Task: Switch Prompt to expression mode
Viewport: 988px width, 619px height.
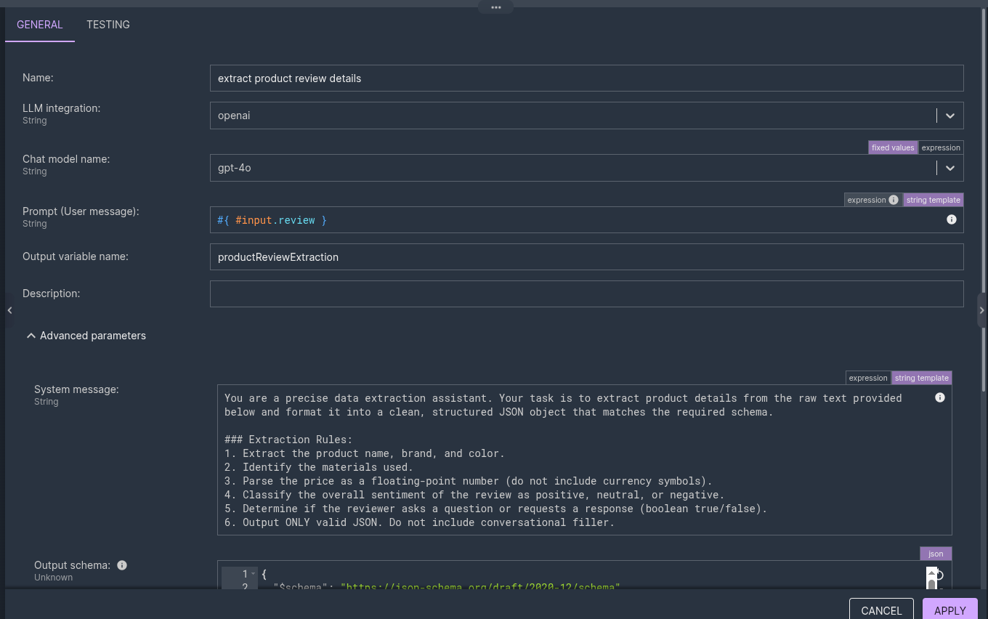Action: [x=867, y=200]
